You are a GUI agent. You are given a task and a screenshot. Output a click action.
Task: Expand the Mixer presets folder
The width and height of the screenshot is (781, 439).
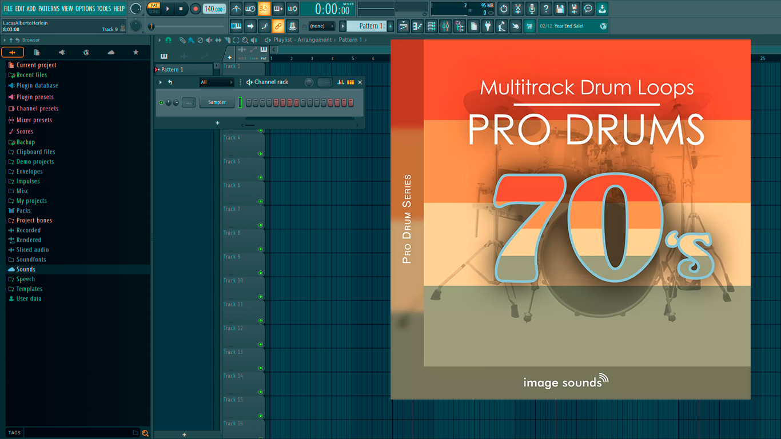click(x=34, y=120)
